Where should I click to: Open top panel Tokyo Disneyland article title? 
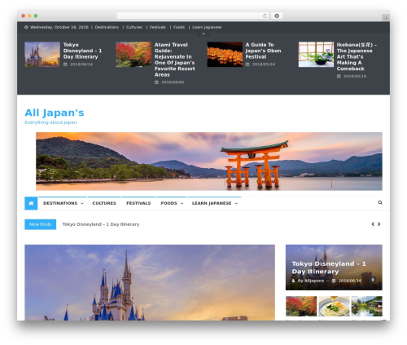click(x=82, y=51)
